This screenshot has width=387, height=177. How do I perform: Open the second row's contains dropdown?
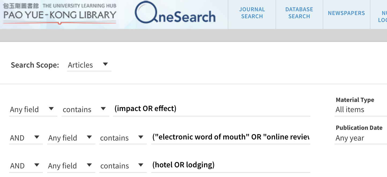tap(123, 138)
